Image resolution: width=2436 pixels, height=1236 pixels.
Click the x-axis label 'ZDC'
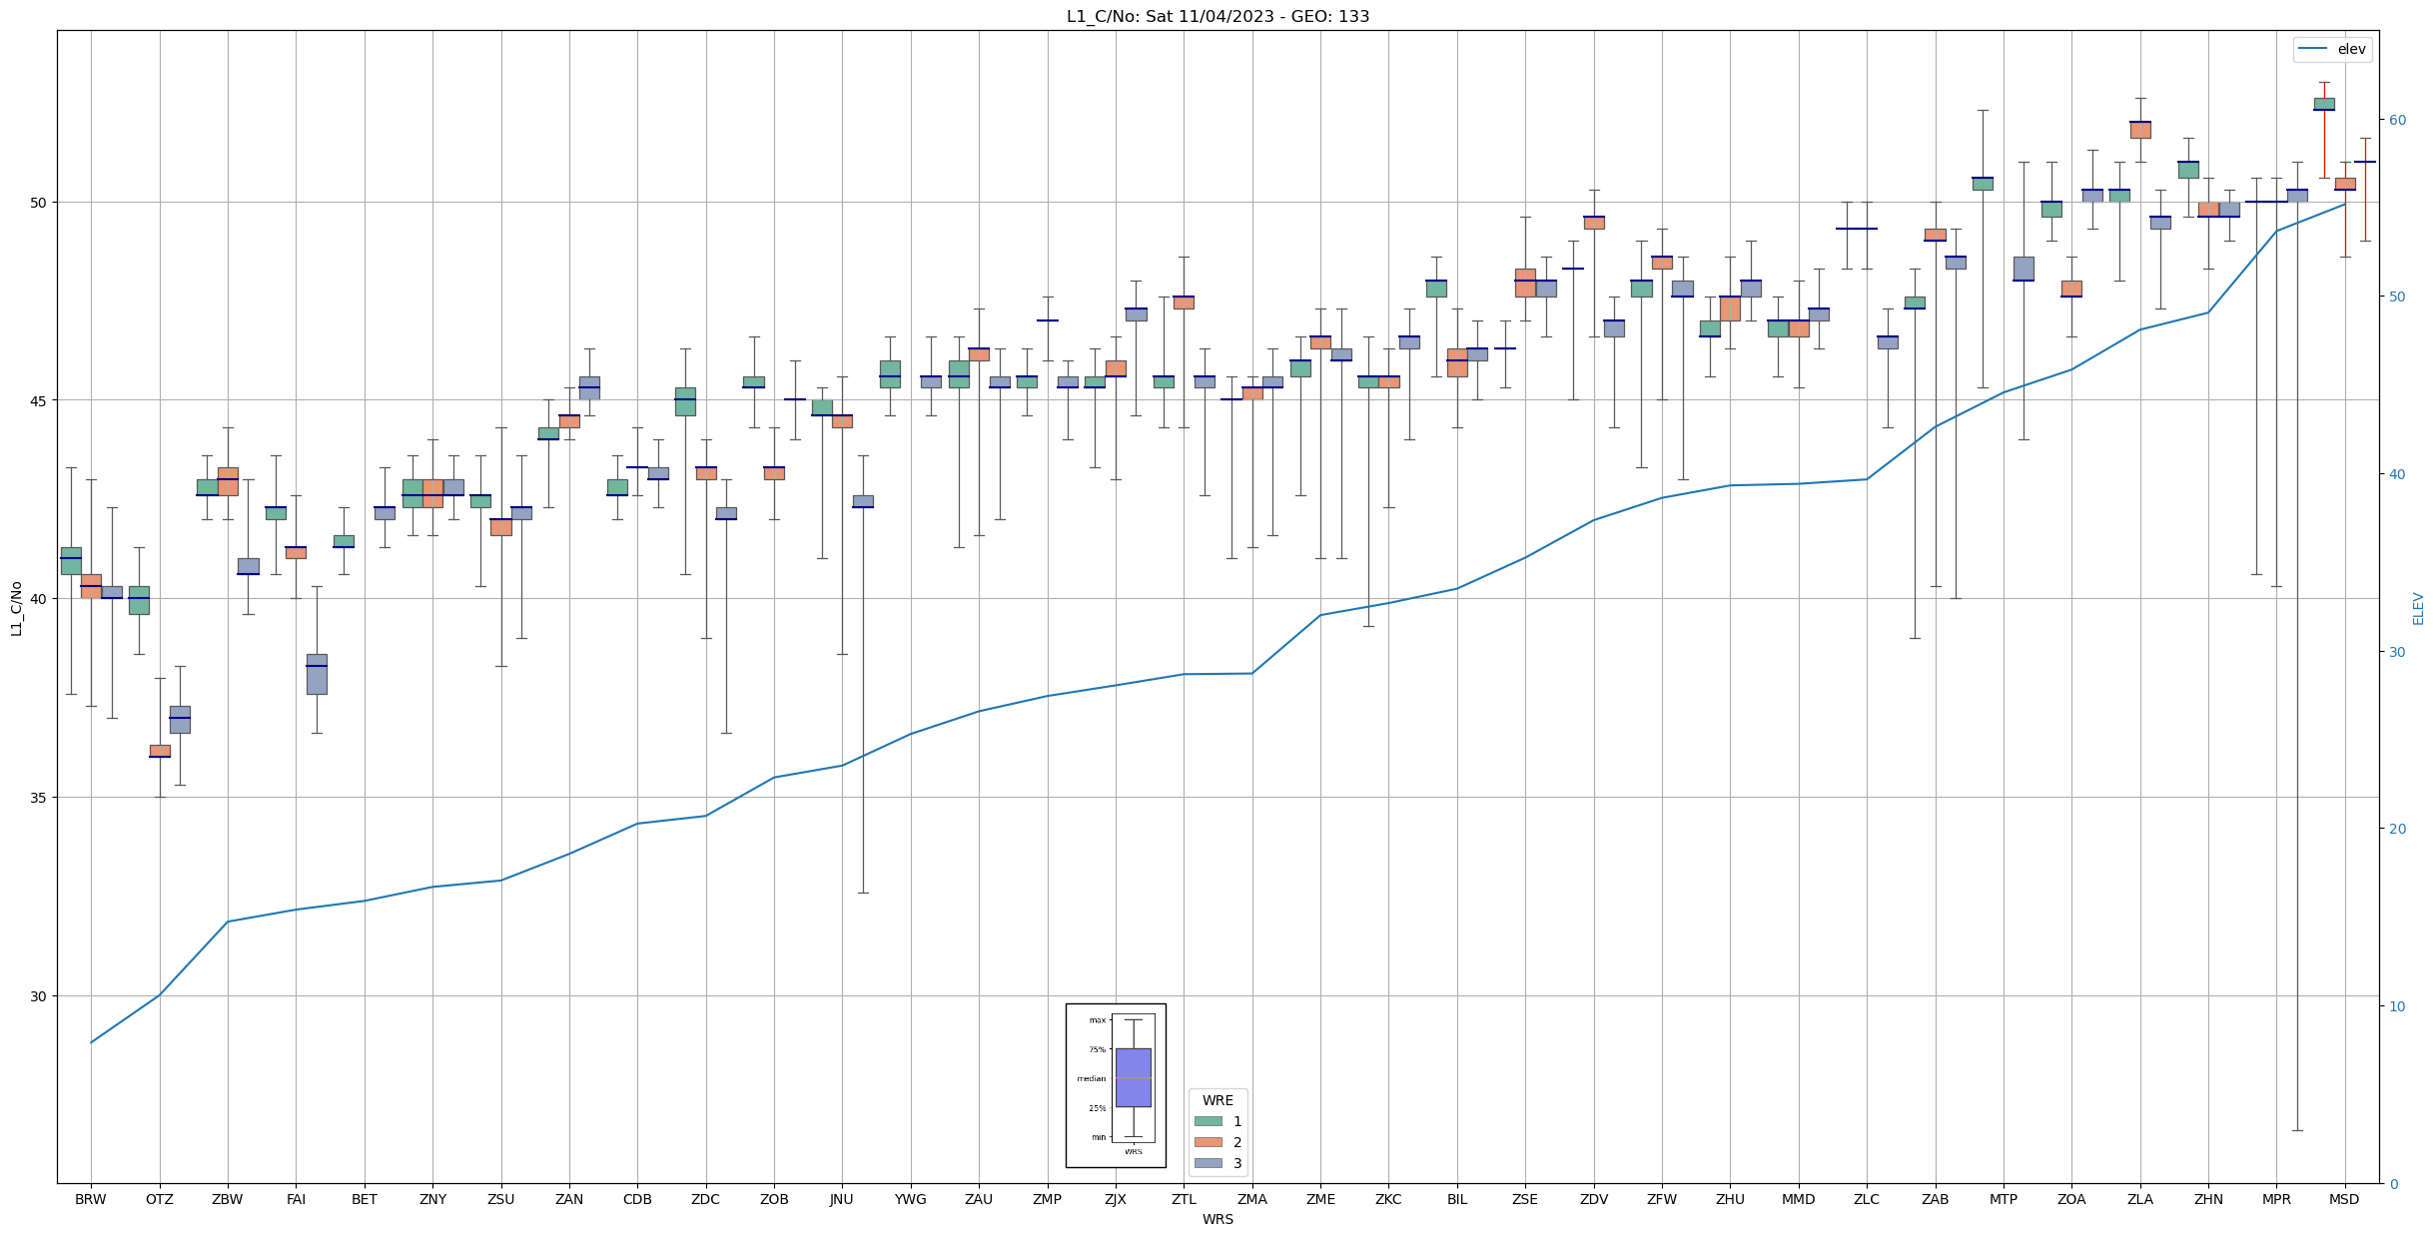tap(705, 1199)
